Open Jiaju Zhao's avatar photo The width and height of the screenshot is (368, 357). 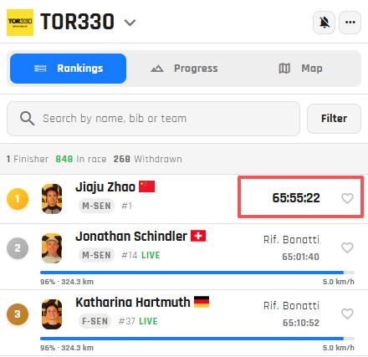pos(52,199)
